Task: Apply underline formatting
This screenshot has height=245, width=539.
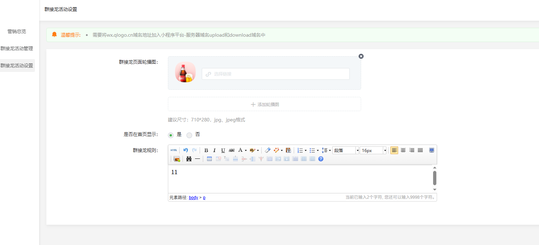Action: [x=223, y=150]
